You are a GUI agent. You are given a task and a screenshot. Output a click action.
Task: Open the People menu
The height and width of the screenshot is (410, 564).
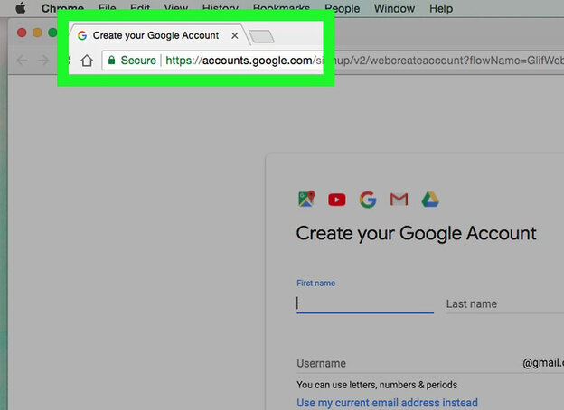pyautogui.click(x=342, y=8)
